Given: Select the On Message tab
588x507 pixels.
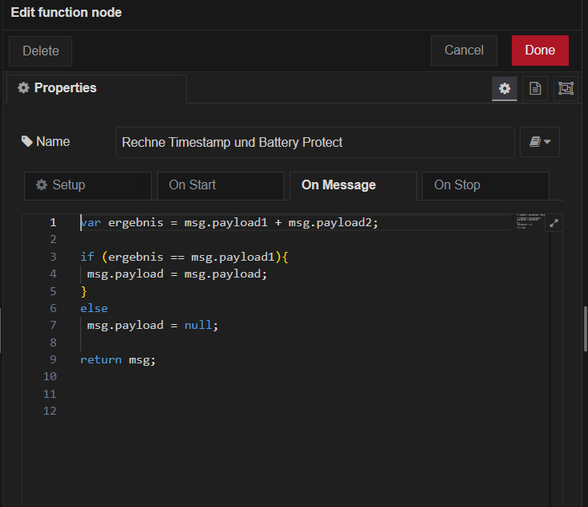Looking at the screenshot, I should [352, 185].
